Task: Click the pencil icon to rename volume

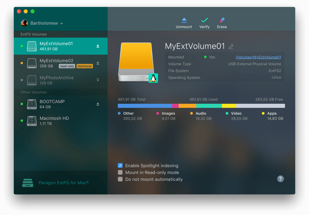Action: pyautogui.click(x=231, y=47)
